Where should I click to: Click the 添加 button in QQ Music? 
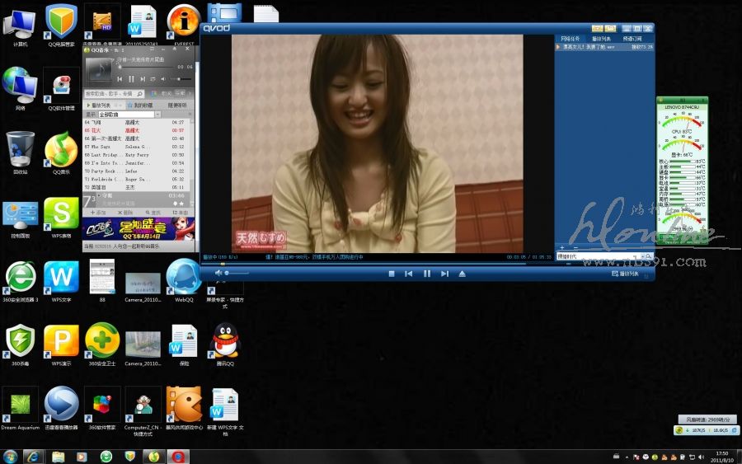click(99, 213)
